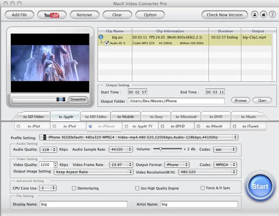Click the Video Quality stepper arrows
The image size is (279, 216).
(x=55, y=164)
